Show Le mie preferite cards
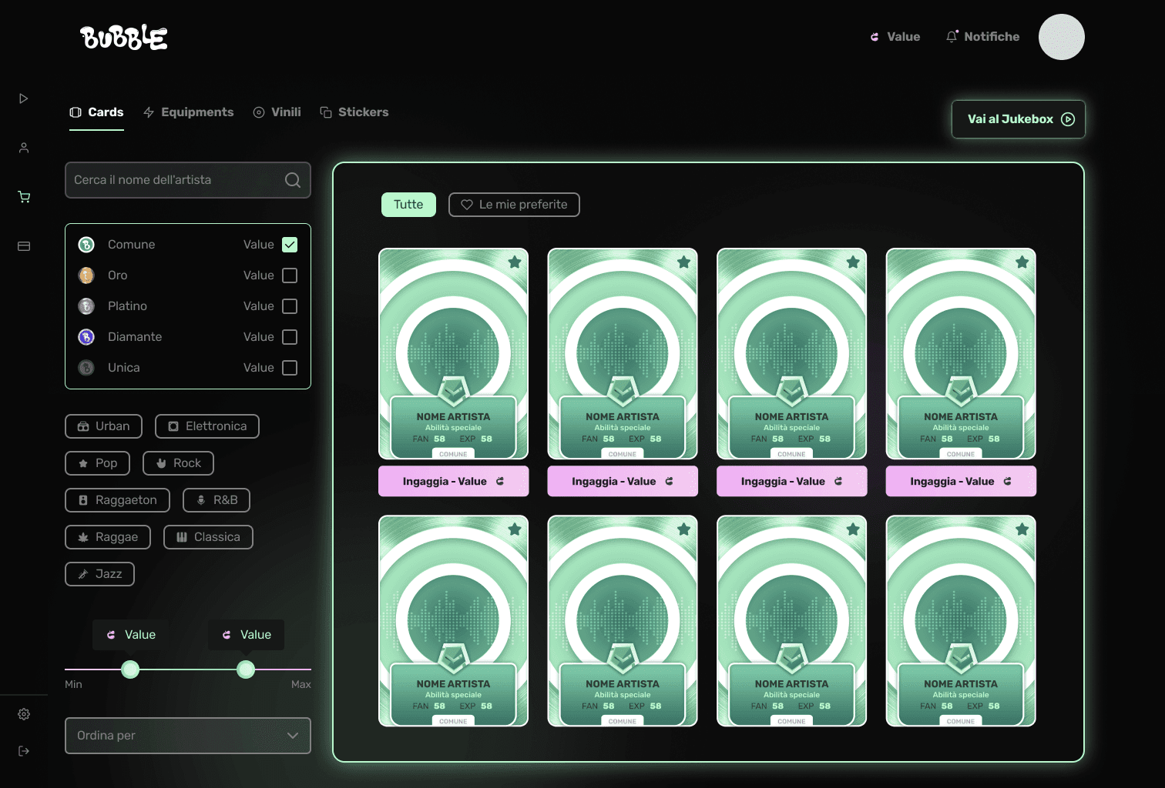 pyautogui.click(x=514, y=205)
